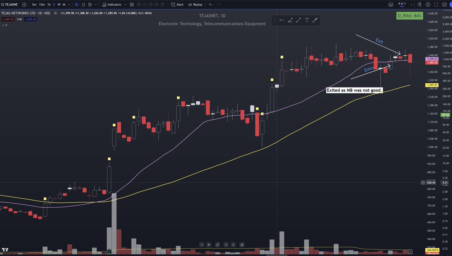This screenshot has height=256, width=452.
Task: Toggle maximize chart collapse-arrows button
Action: [x=217, y=245]
